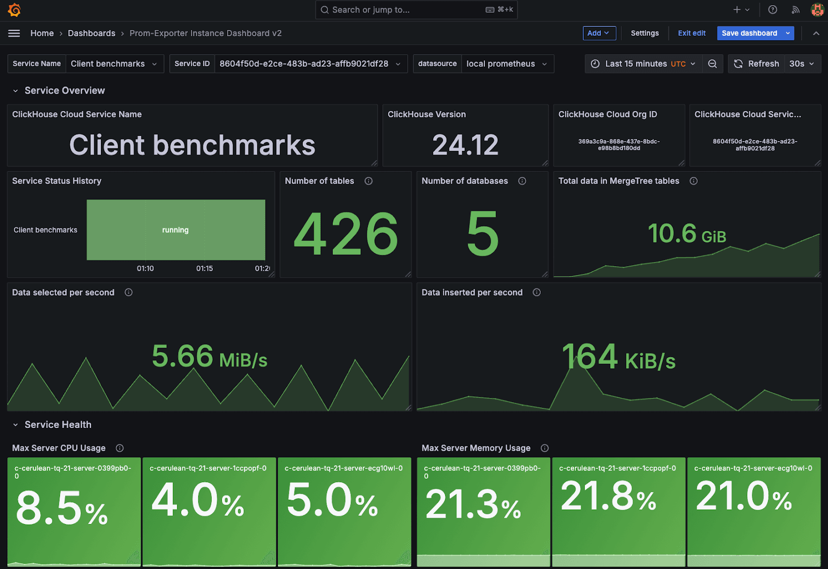The image size is (828, 569).
Task: Click the user avatar profile icon
Action: (817, 10)
